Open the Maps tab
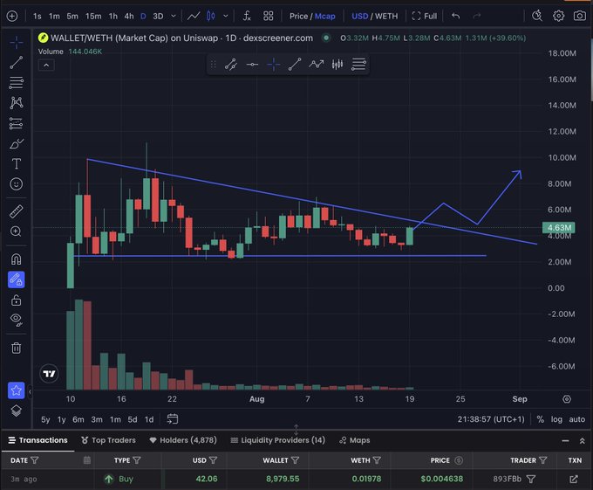This screenshot has width=593, height=490. coord(355,440)
